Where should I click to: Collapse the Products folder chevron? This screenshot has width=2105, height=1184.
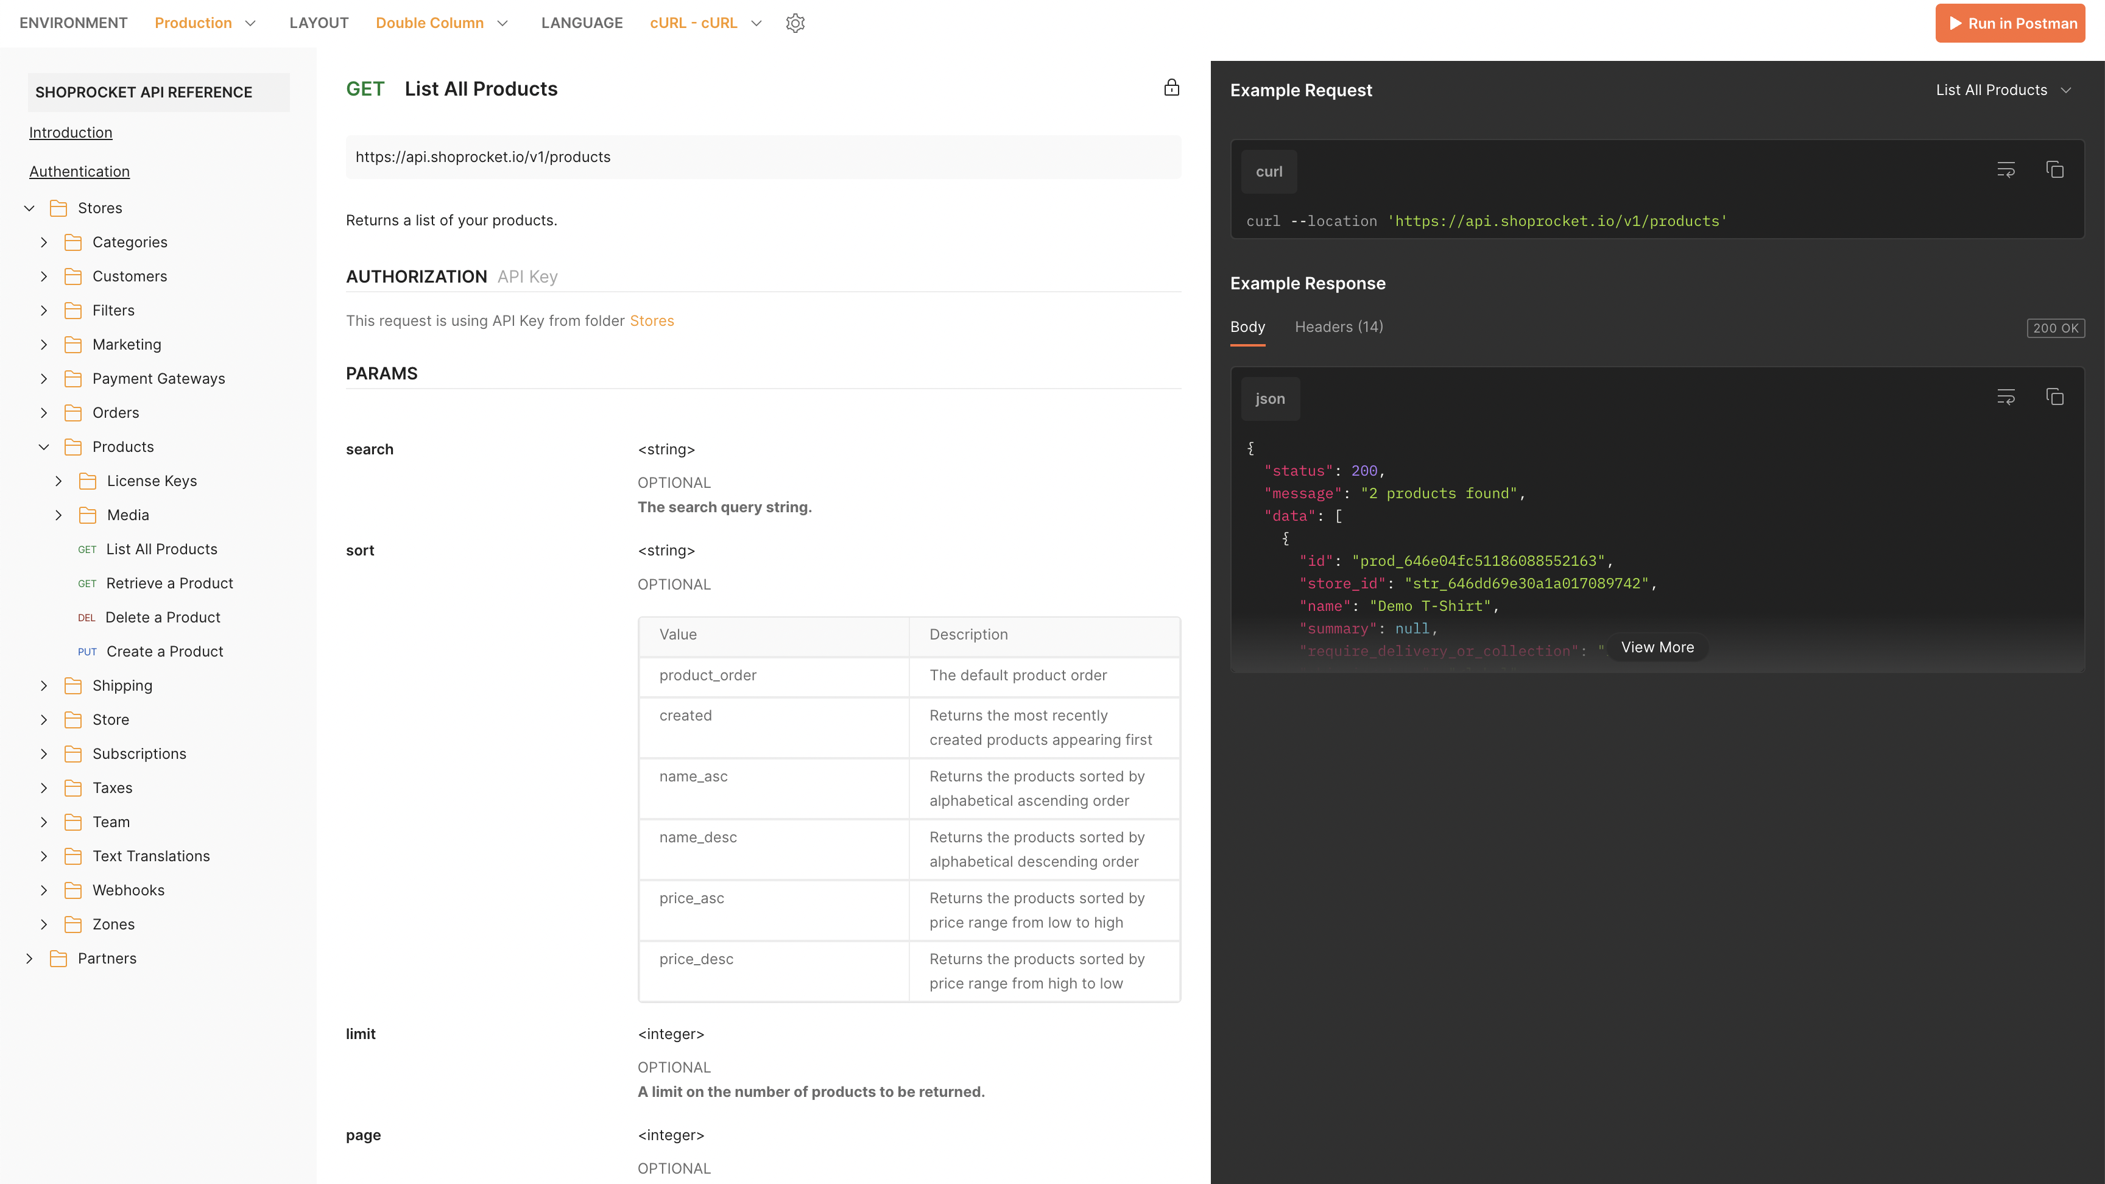[44, 447]
